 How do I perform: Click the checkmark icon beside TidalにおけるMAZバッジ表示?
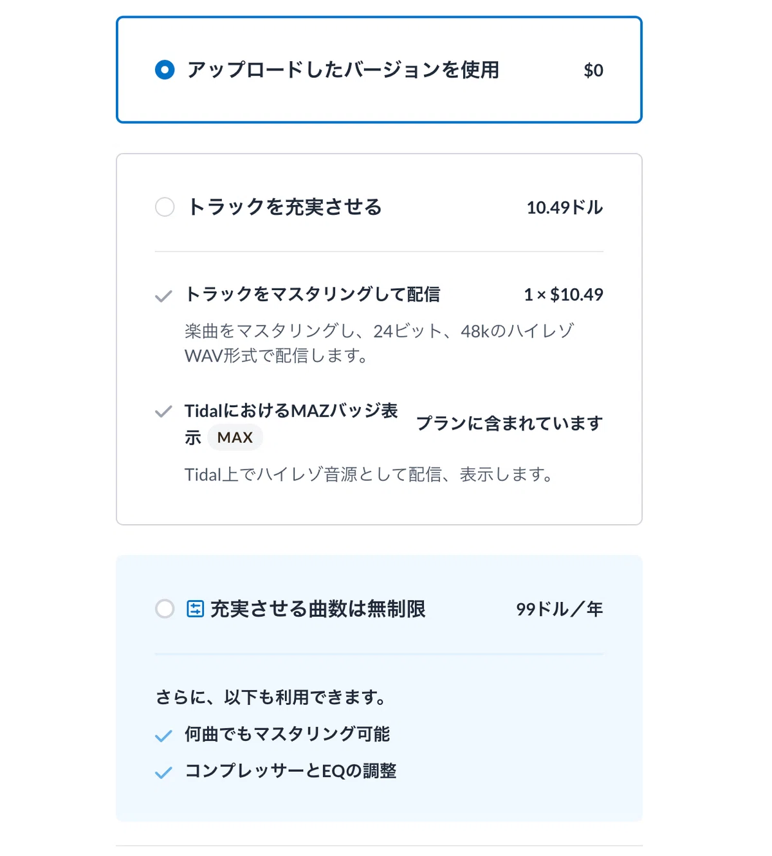163,411
